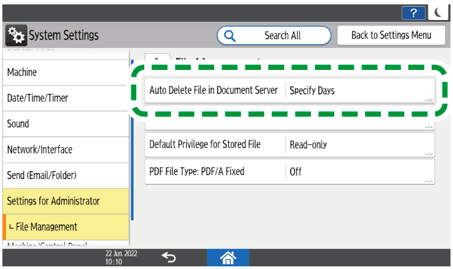Tap the moon energy saver icon
This screenshot has height=269, width=453.
tap(438, 12)
